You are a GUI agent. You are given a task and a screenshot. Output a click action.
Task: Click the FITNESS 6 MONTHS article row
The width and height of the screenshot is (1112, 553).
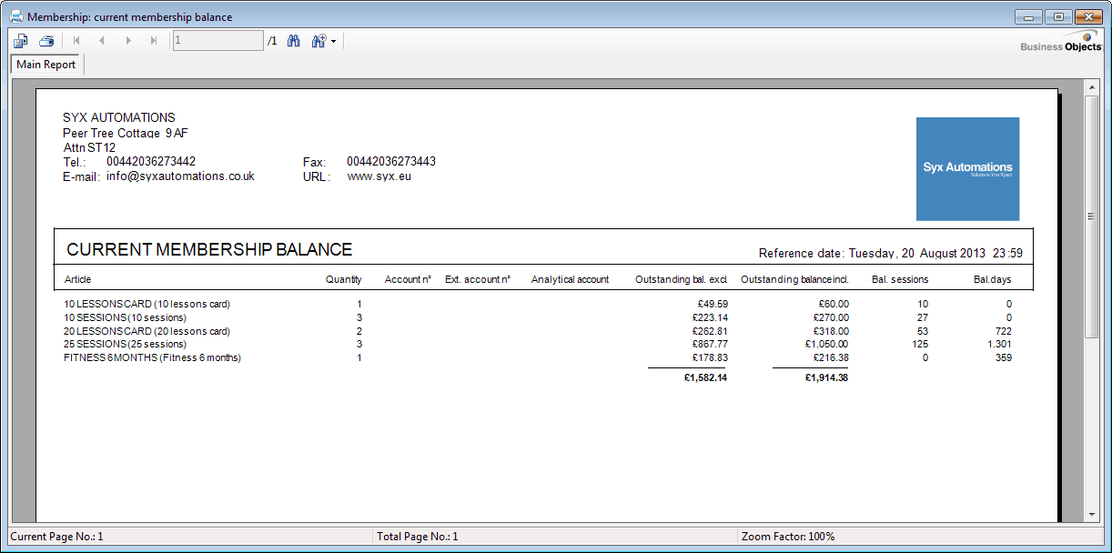coord(152,358)
